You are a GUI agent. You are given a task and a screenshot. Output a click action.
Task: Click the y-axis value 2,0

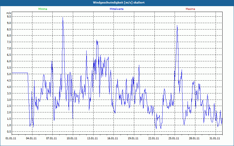coord(9,112)
